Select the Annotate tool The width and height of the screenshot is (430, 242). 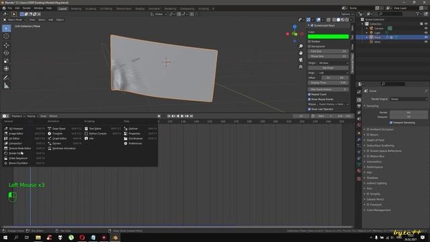click(6, 78)
